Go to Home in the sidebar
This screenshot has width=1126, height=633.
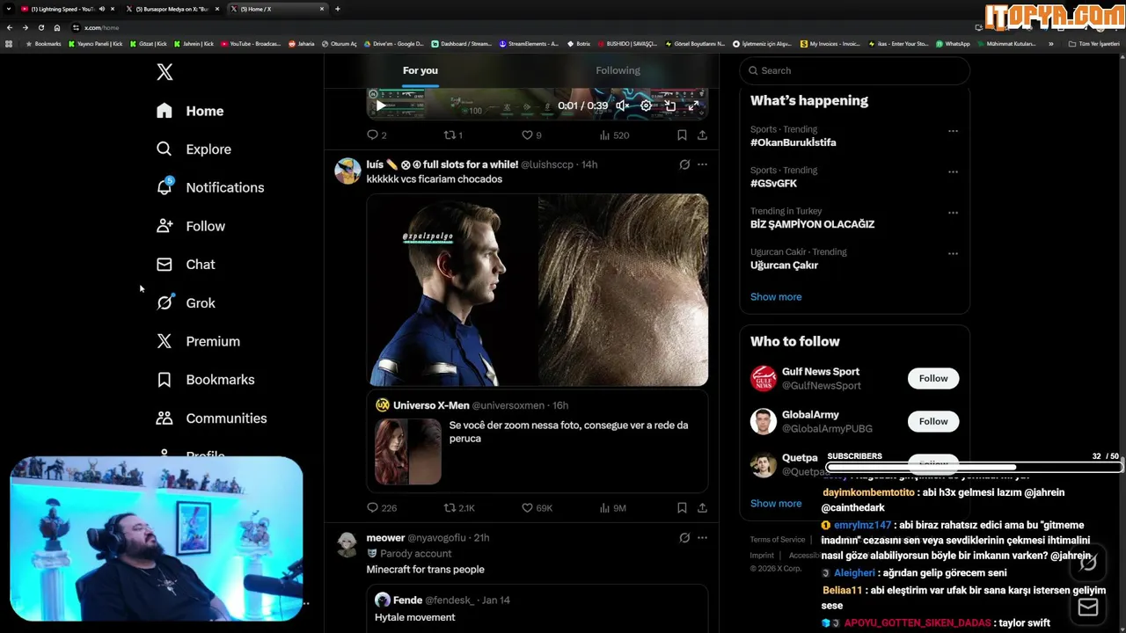tap(190, 111)
